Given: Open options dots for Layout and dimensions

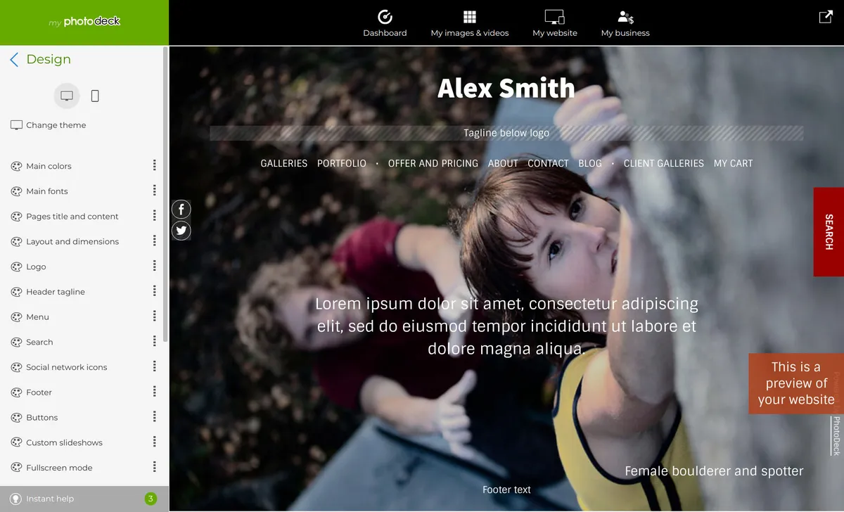Looking at the screenshot, I should (154, 241).
